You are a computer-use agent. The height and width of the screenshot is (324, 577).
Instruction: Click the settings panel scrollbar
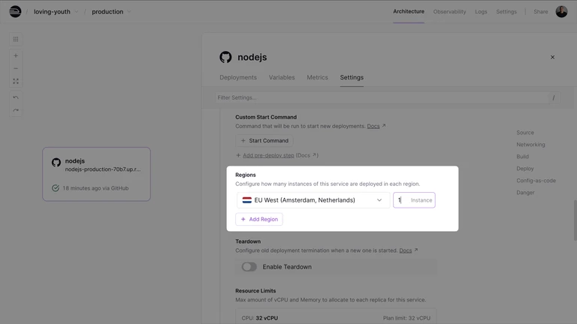point(575,220)
